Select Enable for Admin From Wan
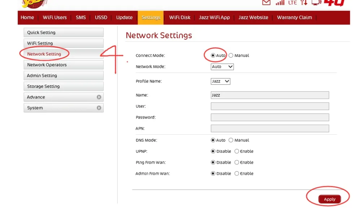The height and width of the screenshot is (209, 361). (237, 174)
